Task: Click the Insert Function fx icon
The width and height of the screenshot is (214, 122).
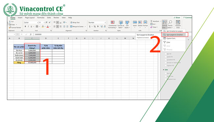Action: point(31,35)
